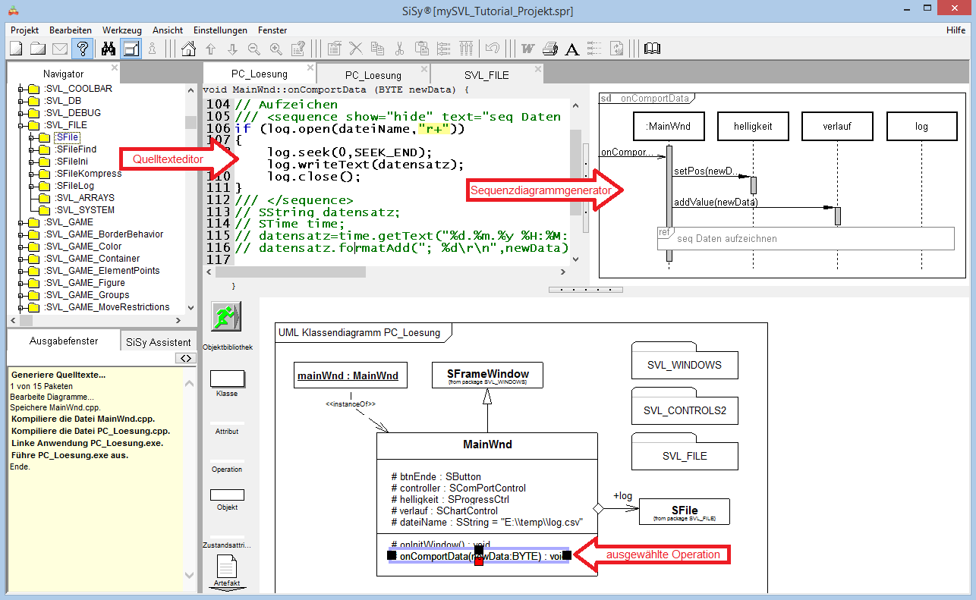The height and width of the screenshot is (600, 976).
Task: Expand the :SVL_GAME tree node
Action: (x=21, y=222)
